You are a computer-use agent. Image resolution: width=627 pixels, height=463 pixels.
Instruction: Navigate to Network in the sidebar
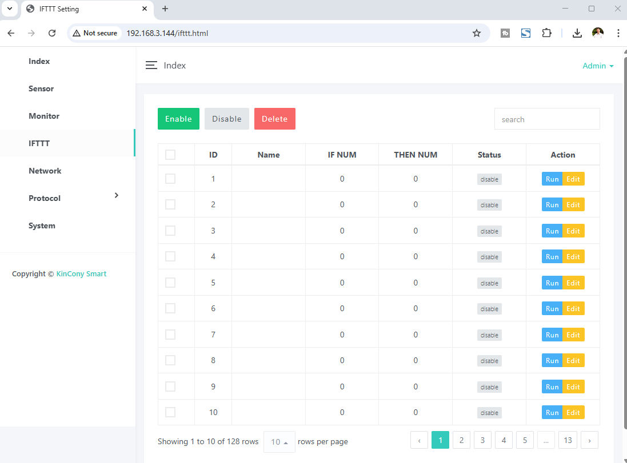click(x=45, y=171)
